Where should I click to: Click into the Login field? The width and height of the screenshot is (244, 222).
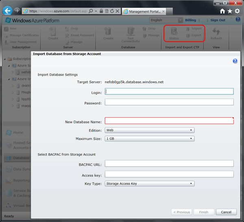click(169, 91)
